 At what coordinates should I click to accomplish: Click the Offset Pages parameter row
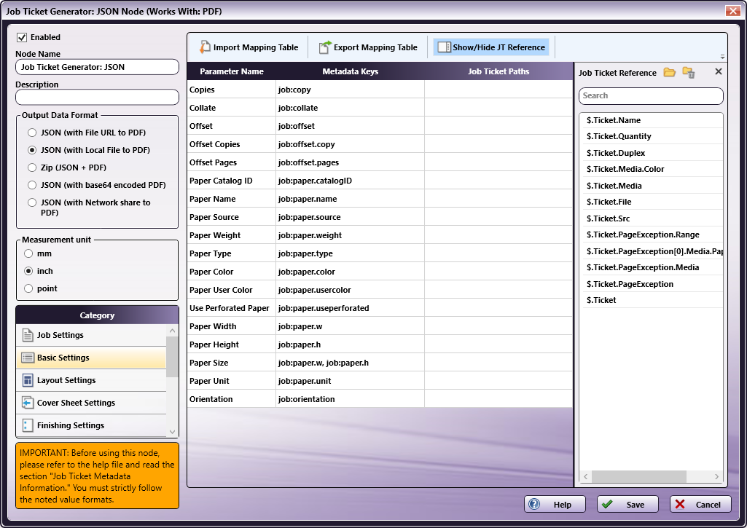tap(232, 162)
